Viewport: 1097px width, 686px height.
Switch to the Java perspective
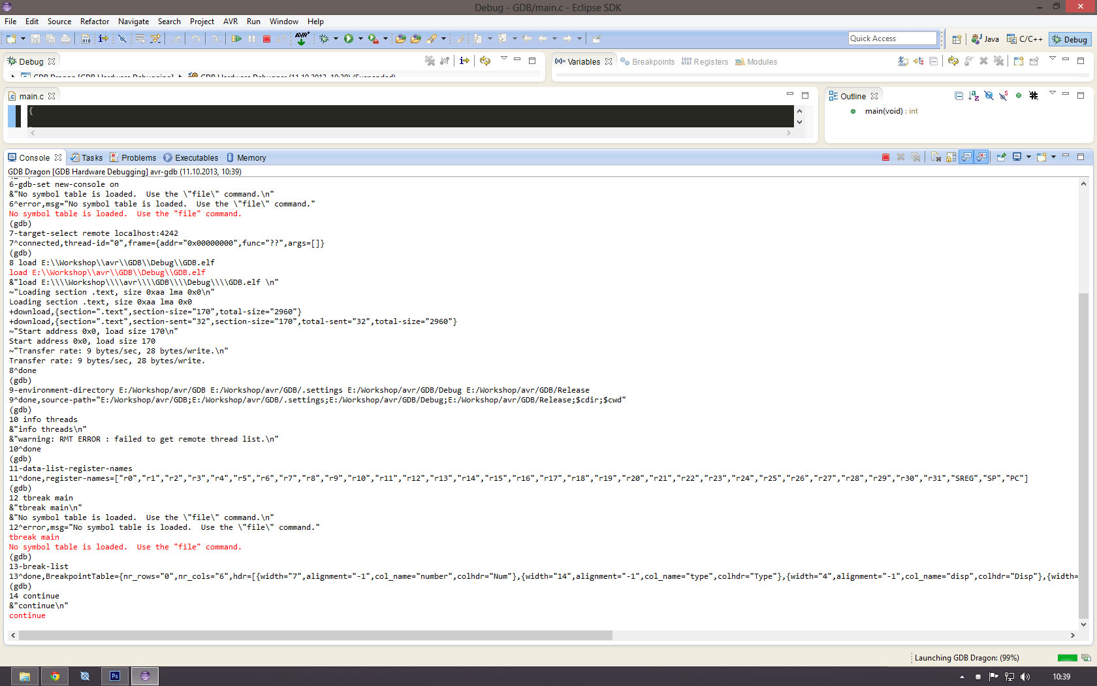pos(985,39)
